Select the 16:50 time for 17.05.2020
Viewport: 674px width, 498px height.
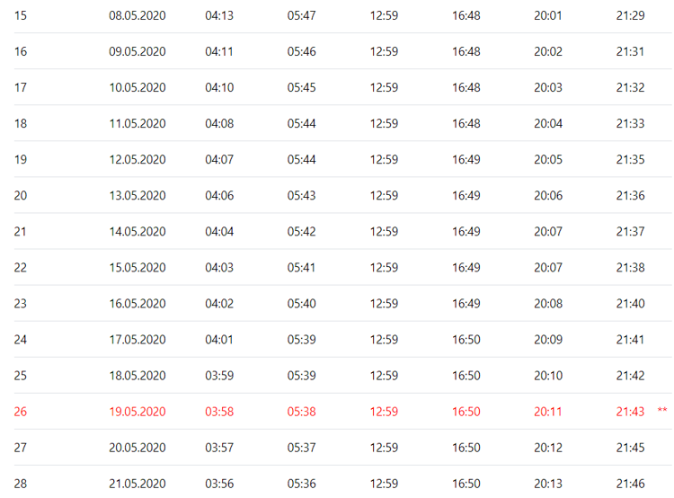pos(466,340)
